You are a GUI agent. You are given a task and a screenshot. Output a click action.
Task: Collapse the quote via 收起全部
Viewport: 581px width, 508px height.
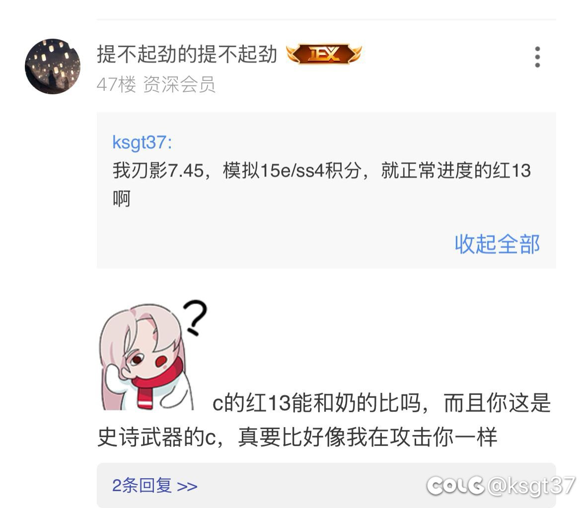[x=497, y=245]
